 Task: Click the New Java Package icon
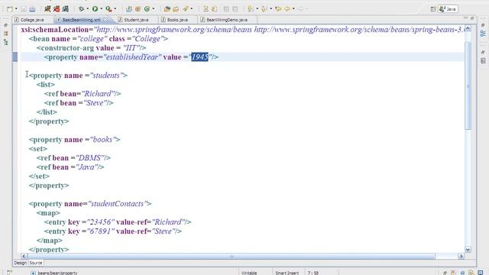tap(138, 9)
